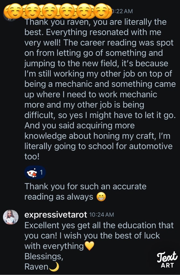Open the expressivetarot username profile link
This screenshot has height=275, width=180.
click(x=56, y=215)
